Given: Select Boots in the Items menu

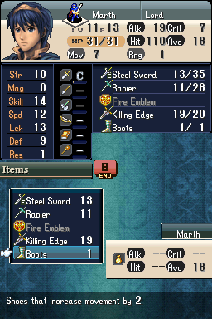Looking at the screenshot, I should 56,253.
